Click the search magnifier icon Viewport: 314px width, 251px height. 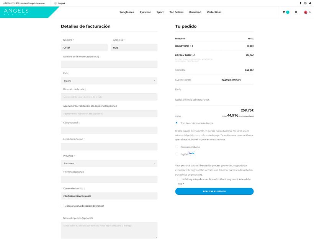[296, 12]
